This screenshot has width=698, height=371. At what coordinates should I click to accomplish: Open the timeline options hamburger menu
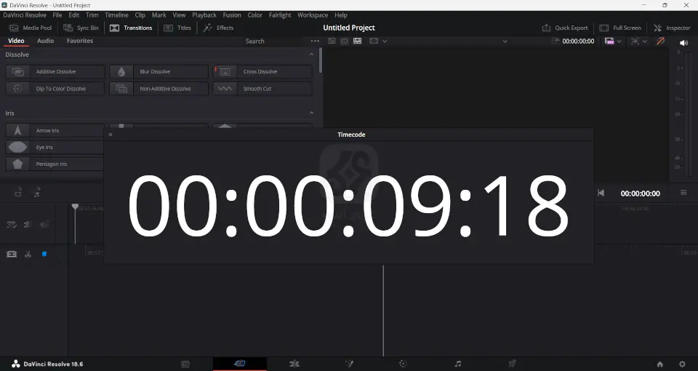[683, 192]
